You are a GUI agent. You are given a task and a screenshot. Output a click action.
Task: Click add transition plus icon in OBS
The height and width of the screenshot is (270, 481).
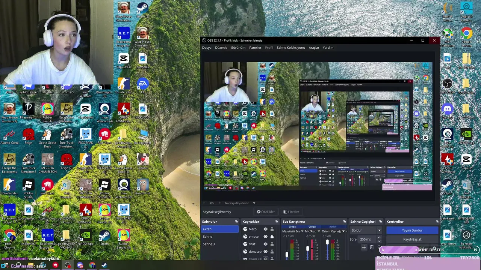click(x=364, y=247)
